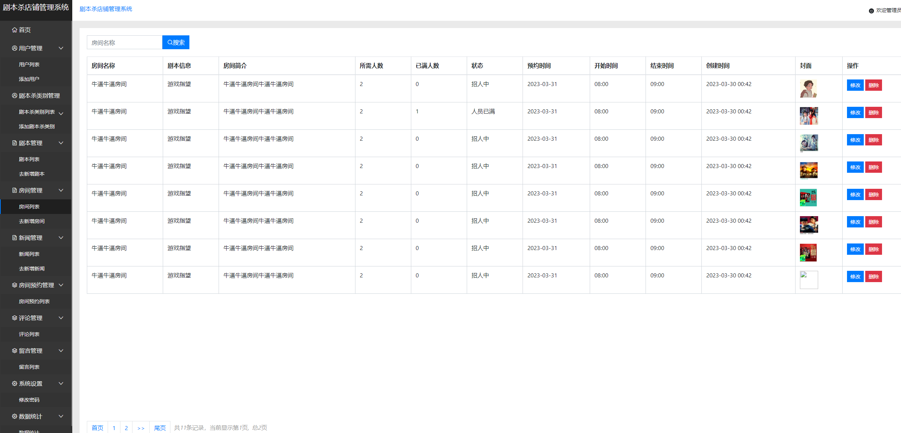
Task: Click the user icon next to 用户管理
Action: (x=15, y=48)
